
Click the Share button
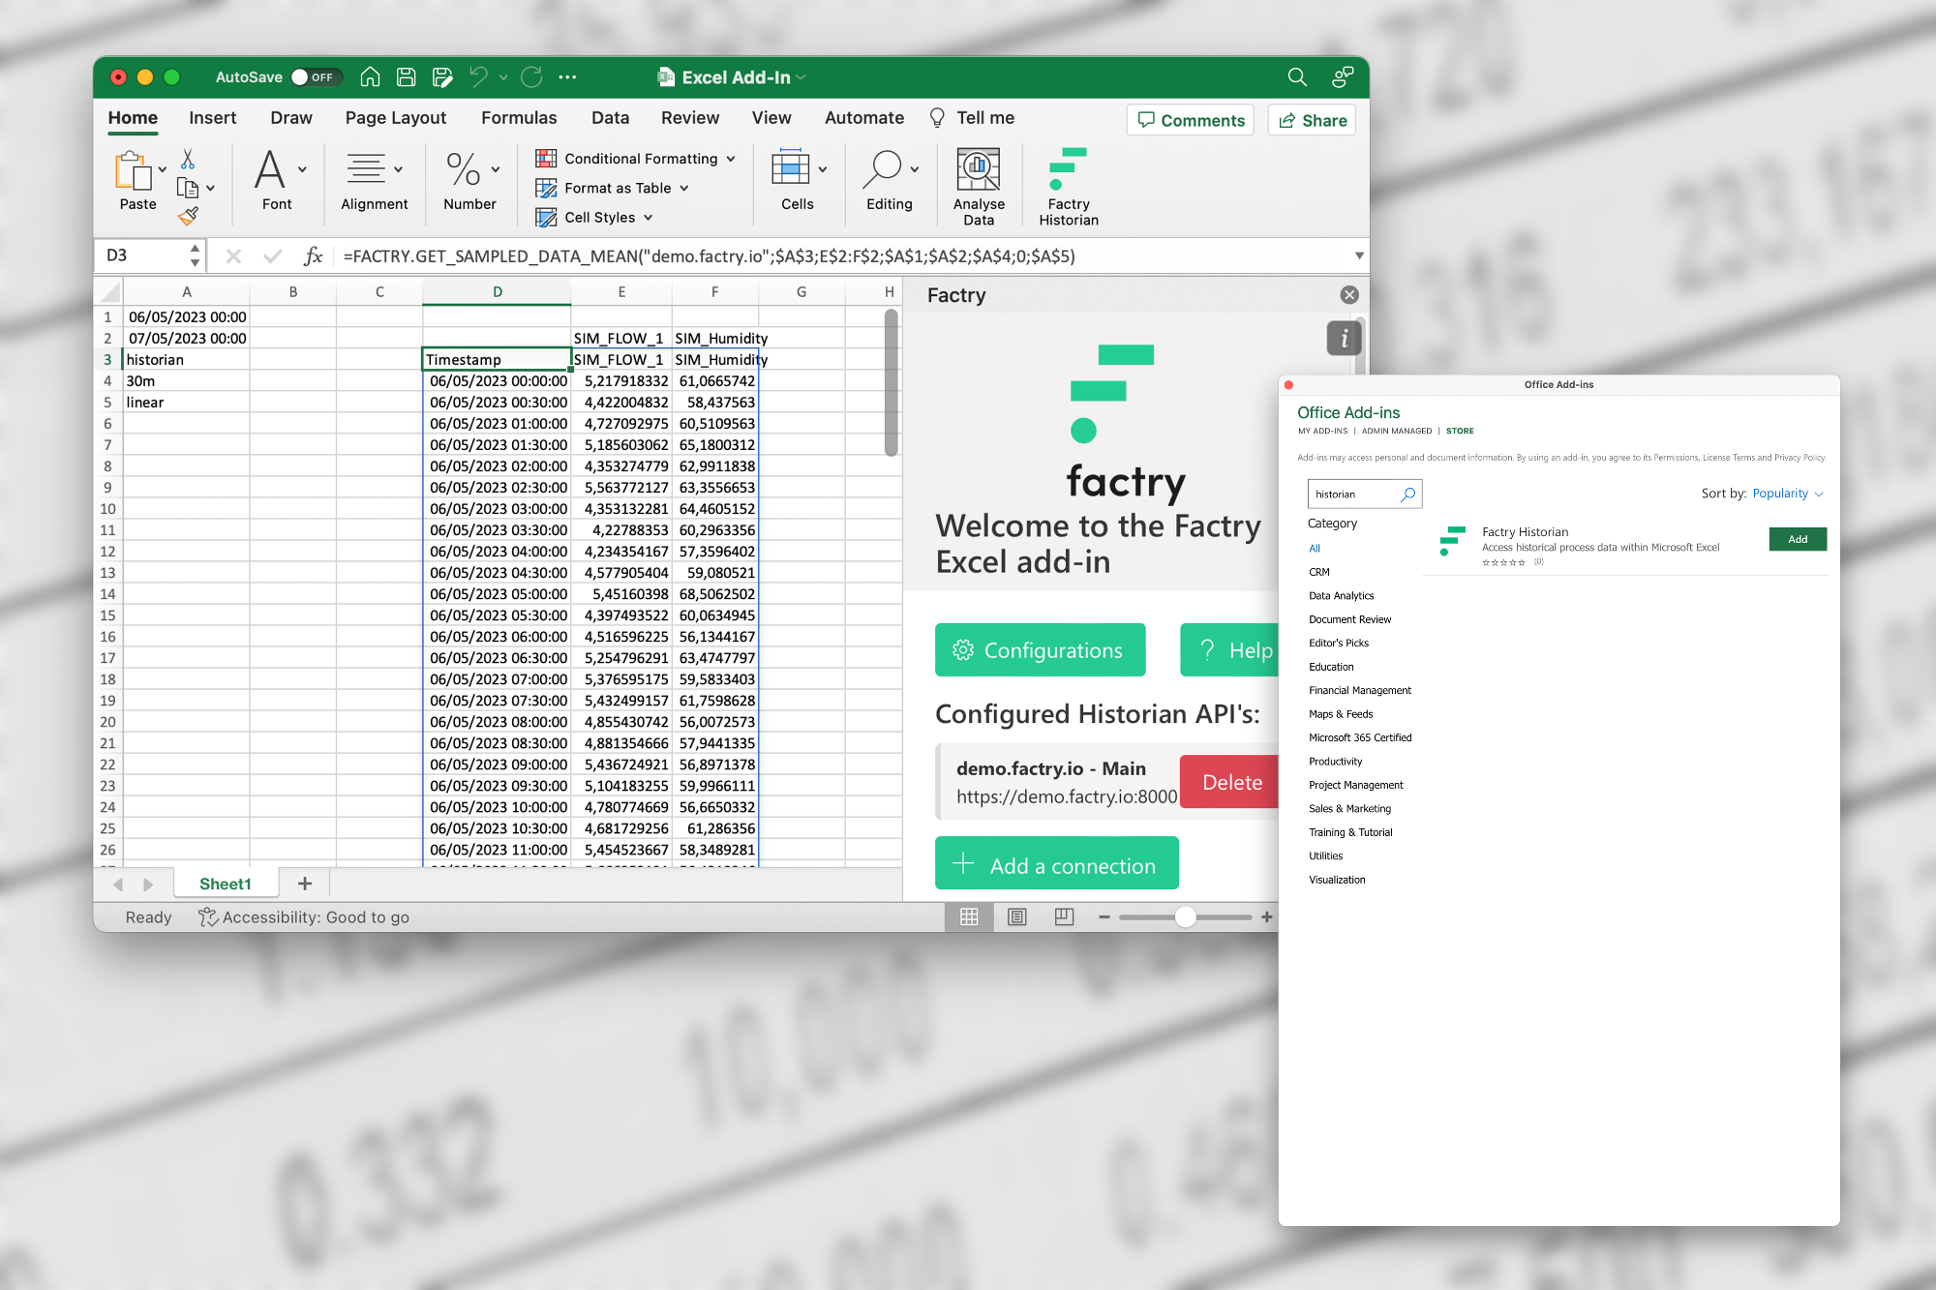[1312, 120]
